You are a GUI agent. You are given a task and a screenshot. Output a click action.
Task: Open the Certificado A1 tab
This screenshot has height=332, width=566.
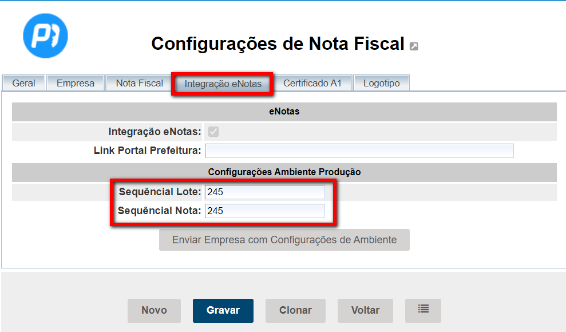[312, 83]
